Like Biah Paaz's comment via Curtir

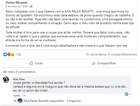pos(17,96)
